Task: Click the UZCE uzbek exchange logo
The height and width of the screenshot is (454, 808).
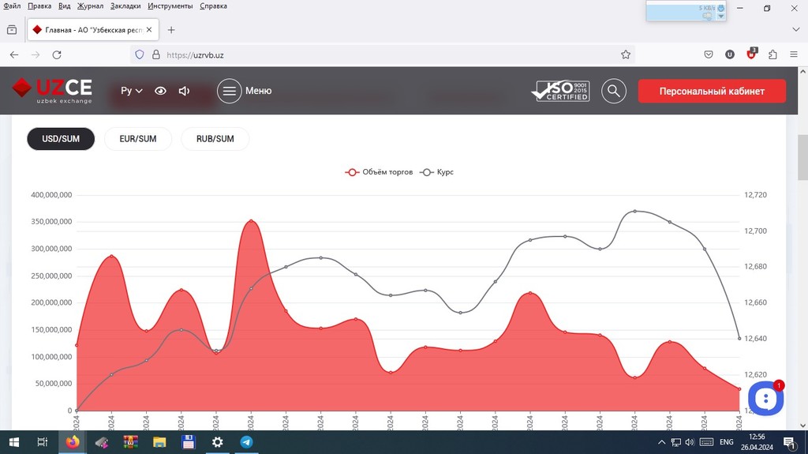Action: coord(52,91)
